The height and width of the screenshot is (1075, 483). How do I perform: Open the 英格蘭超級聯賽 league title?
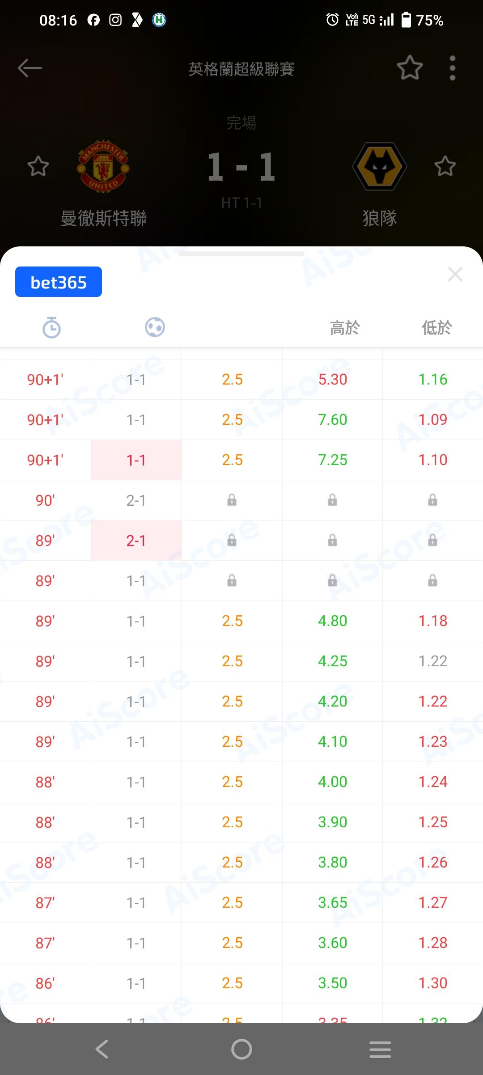(241, 69)
